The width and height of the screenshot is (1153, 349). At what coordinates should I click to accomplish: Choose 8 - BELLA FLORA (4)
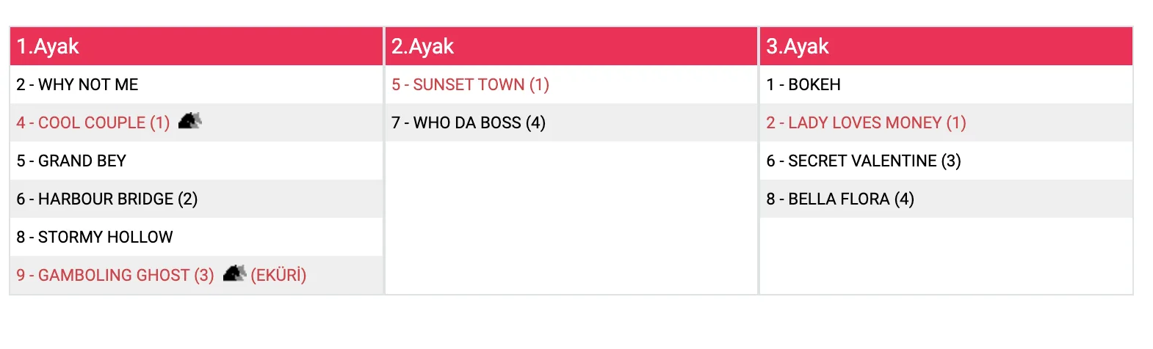pos(840,199)
